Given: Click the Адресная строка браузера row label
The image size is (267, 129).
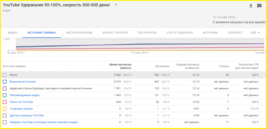Looking at the screenshot, I should 51,88.
